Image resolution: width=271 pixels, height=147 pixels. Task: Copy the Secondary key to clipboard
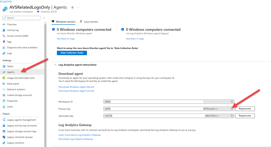(232, 116)
